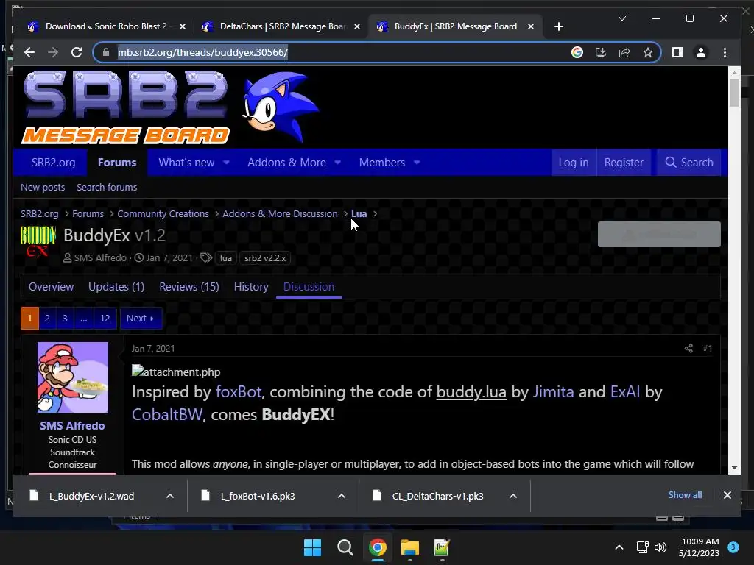
Task: Open the Chrome three-dot menu
Action: click(725, 52)
